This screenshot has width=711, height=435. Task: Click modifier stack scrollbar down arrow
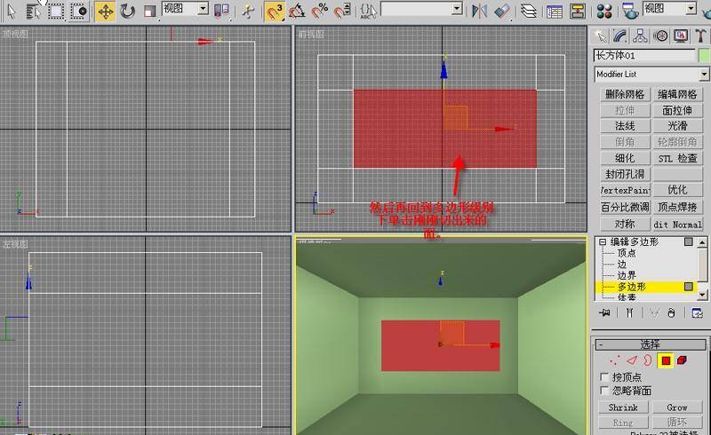point(702,295)
